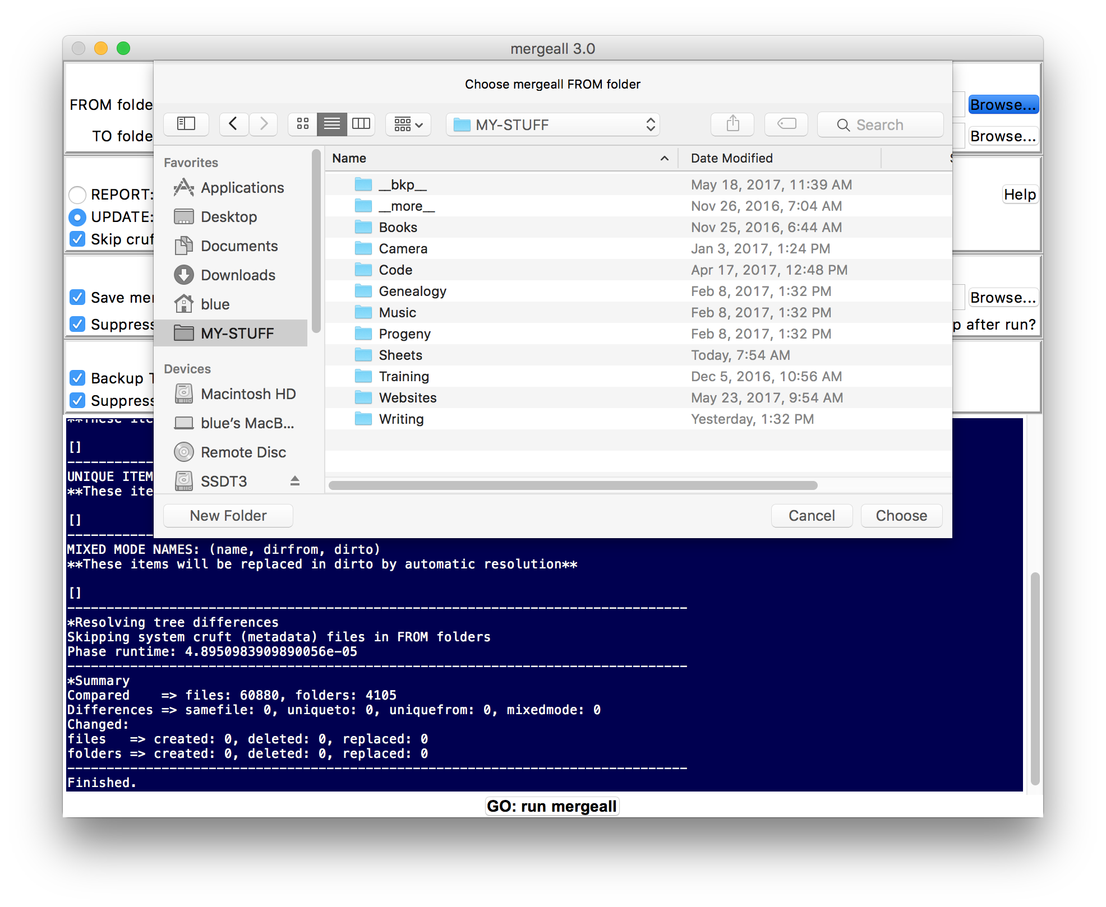Switch to column view

361,124
